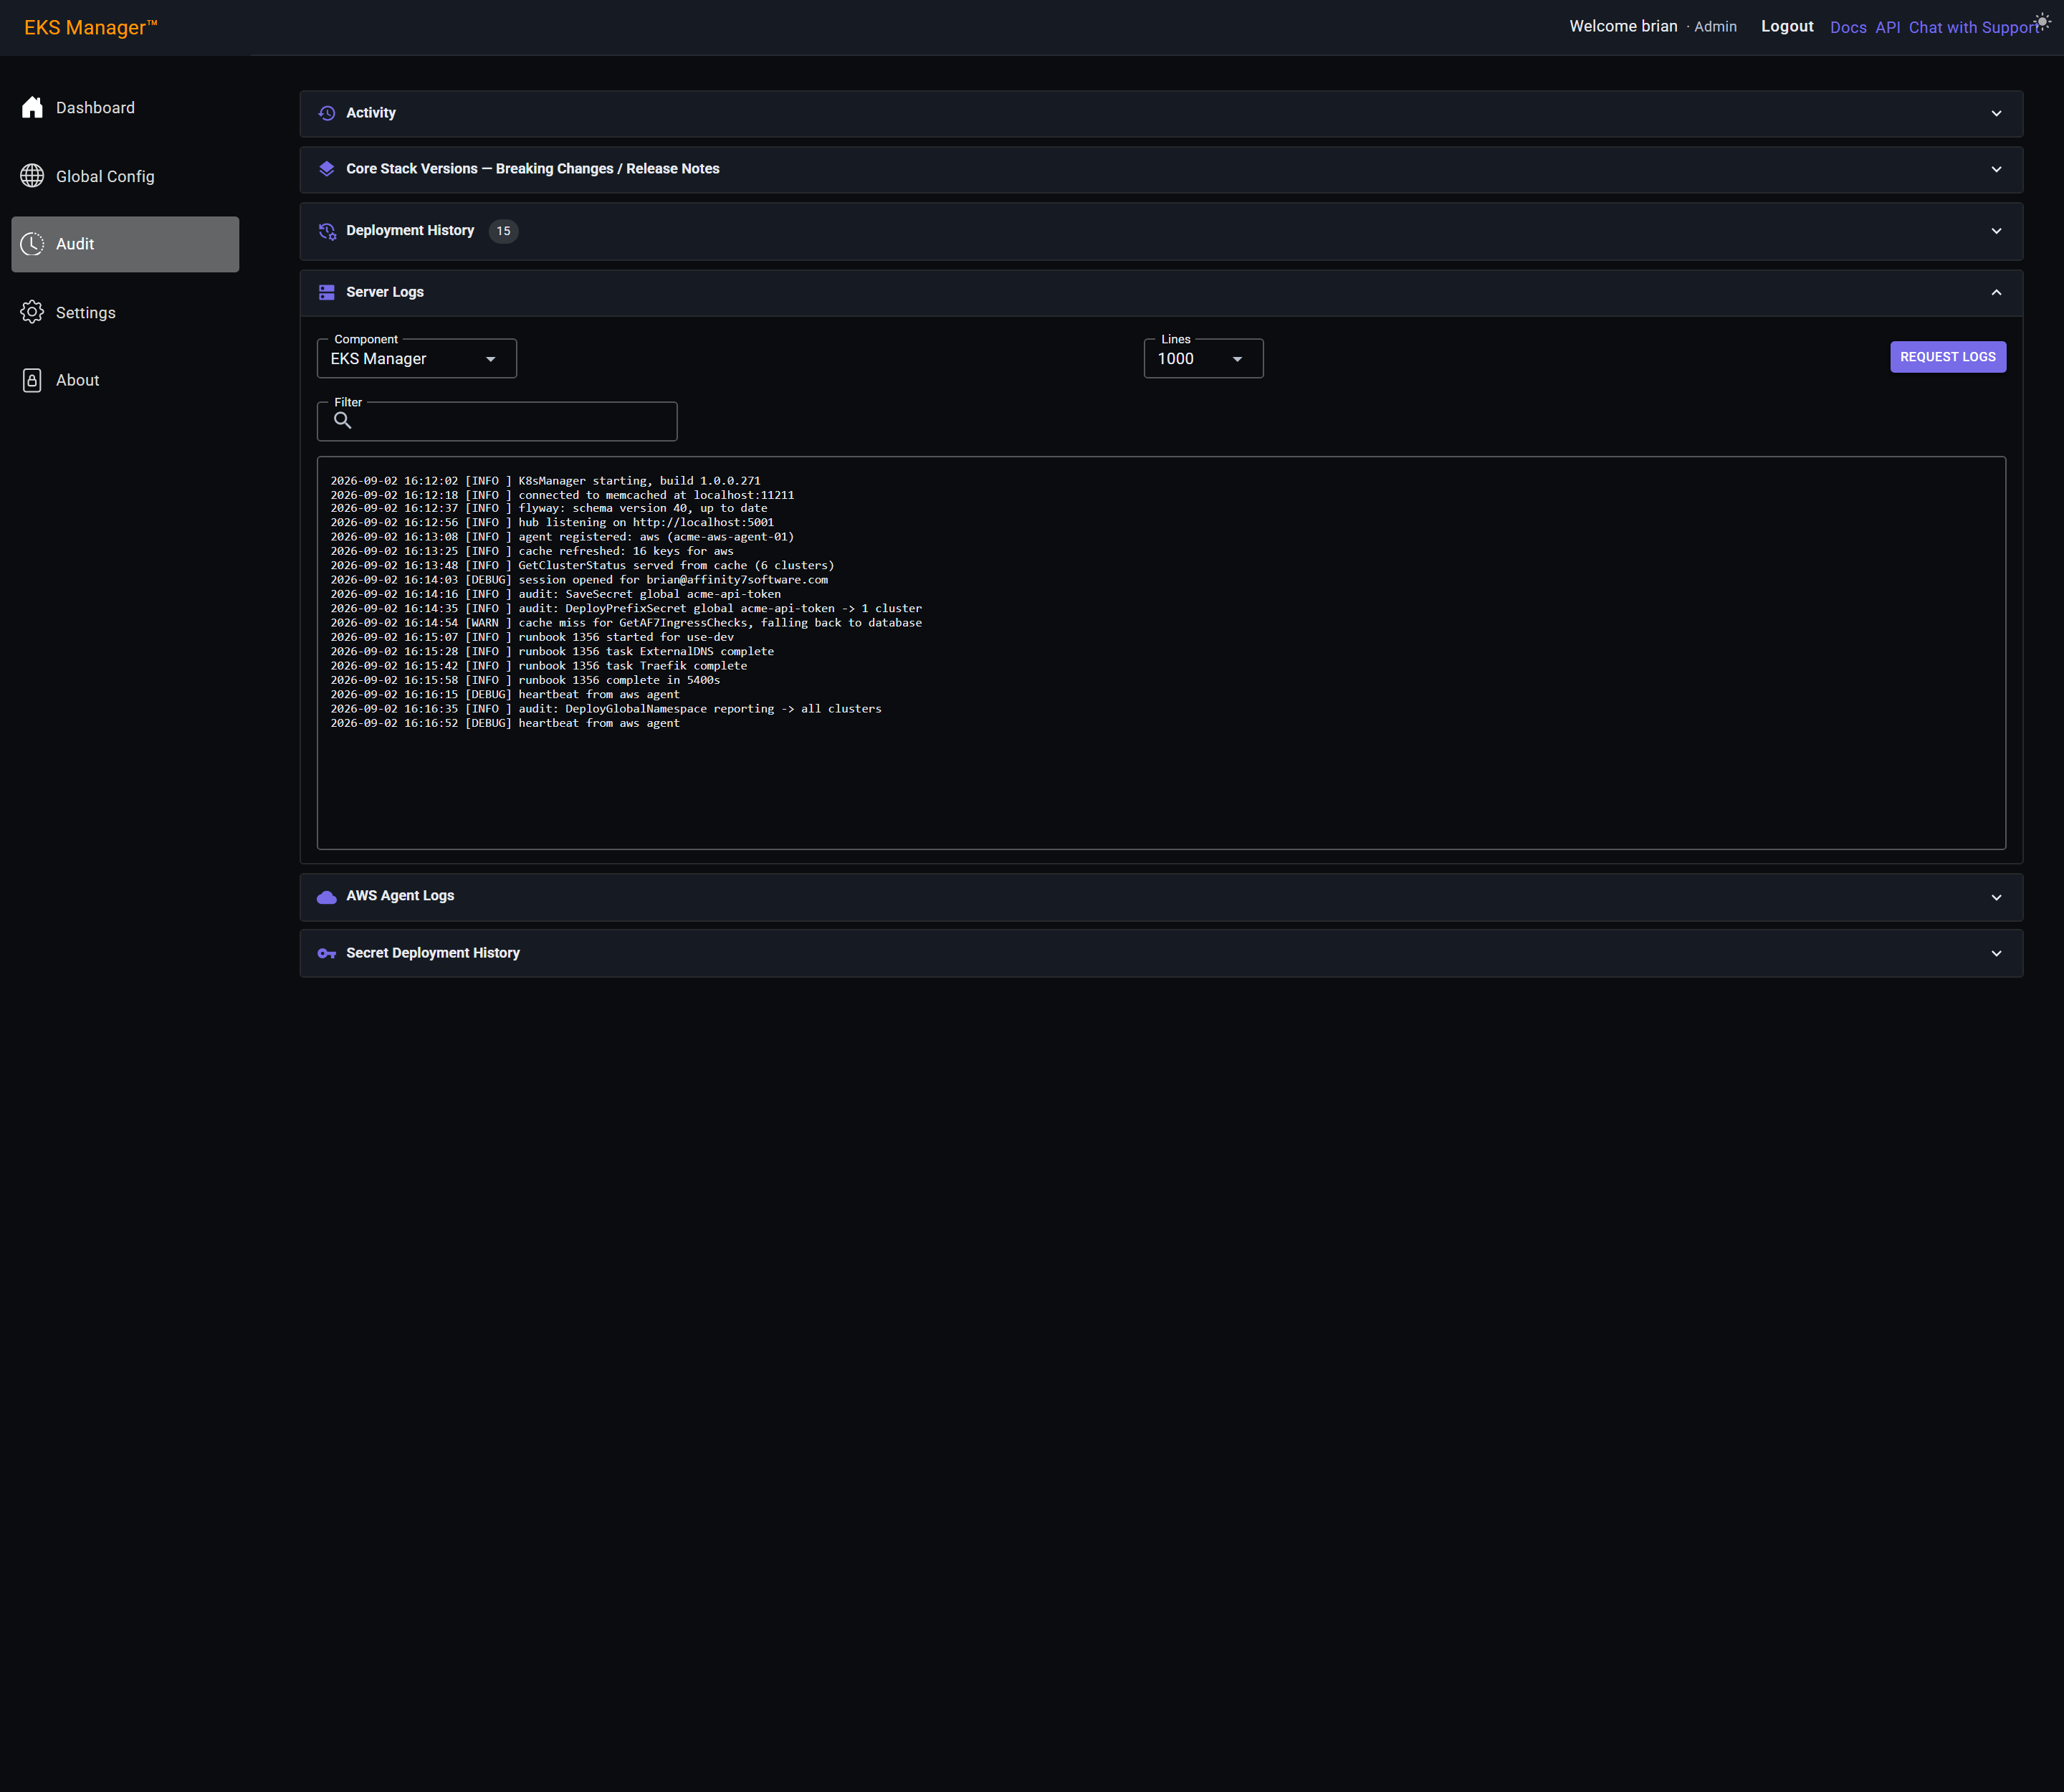Open Global Config in the sidebar

pos(125,176)
